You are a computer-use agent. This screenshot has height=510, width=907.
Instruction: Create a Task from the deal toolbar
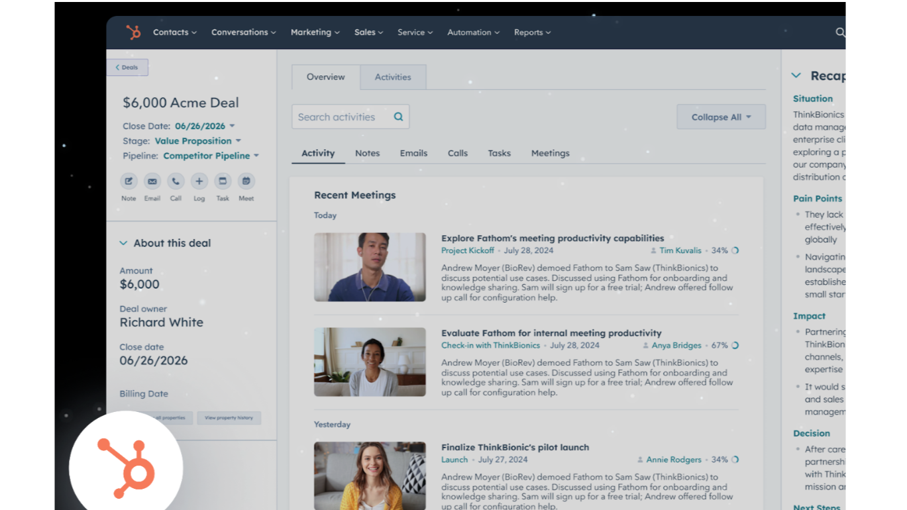coord(222,181)
